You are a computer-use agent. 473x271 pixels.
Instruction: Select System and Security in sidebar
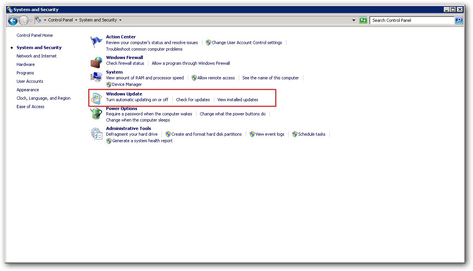click(39, 48)
